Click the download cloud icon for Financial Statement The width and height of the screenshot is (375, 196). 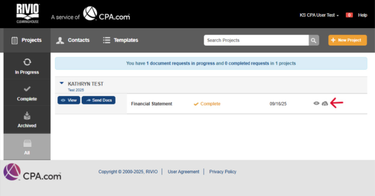[x=325, y=104]
